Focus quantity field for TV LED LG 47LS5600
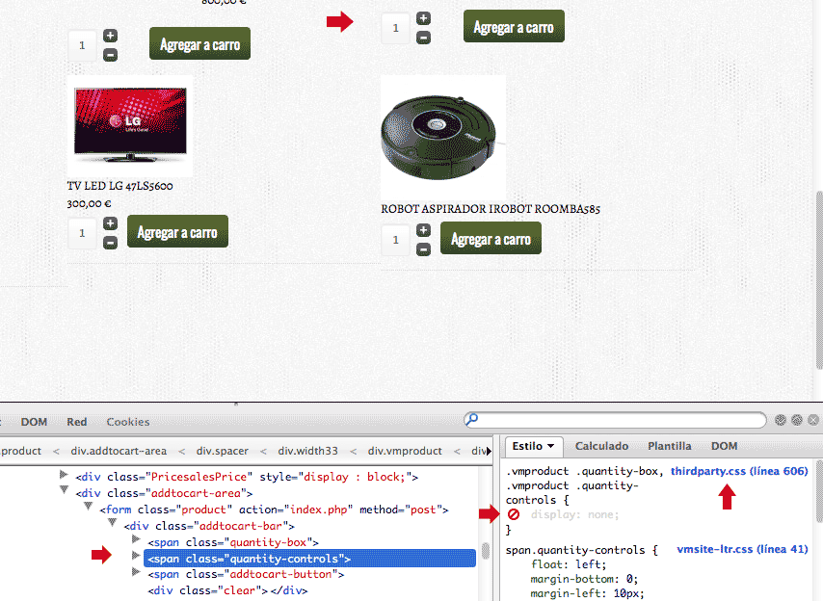Viewport: 823px width, 601px height. click(x=83, y=233)
